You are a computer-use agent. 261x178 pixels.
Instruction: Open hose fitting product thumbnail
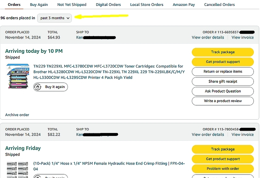click(17, 170)
